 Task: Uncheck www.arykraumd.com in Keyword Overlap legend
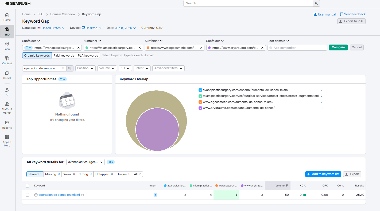pos(200,108)
